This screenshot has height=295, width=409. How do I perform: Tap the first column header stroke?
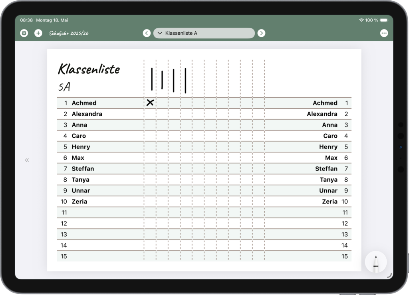[x=152, y=79]
